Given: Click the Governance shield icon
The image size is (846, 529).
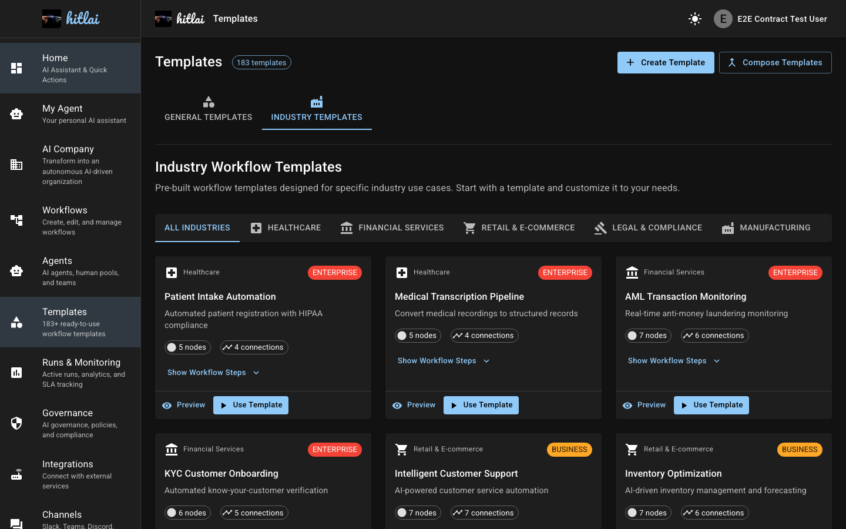Looking at the screenshot, I should [16, 423].
